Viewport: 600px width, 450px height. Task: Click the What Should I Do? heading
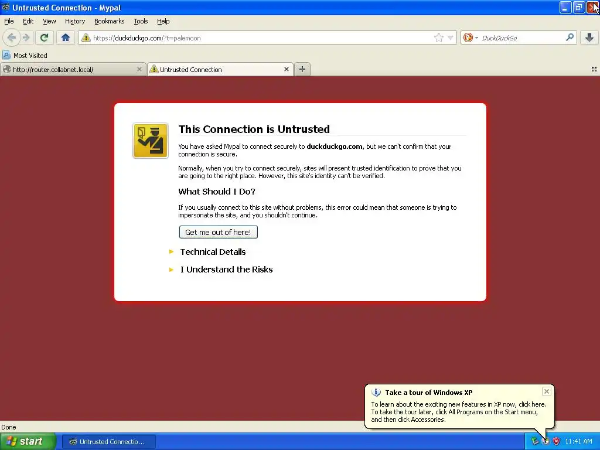(x=217, y=192)
